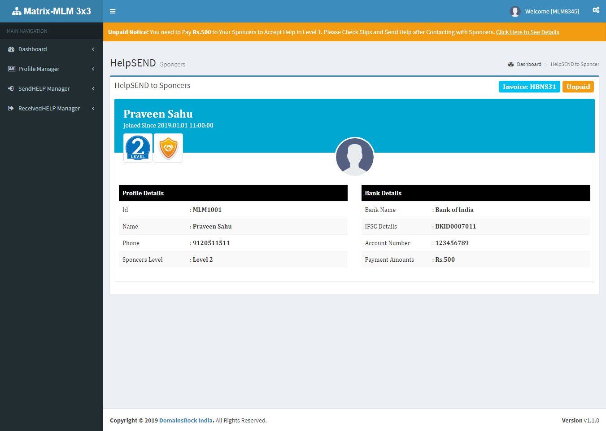Click the Bank of India value

tap(454, 210)
